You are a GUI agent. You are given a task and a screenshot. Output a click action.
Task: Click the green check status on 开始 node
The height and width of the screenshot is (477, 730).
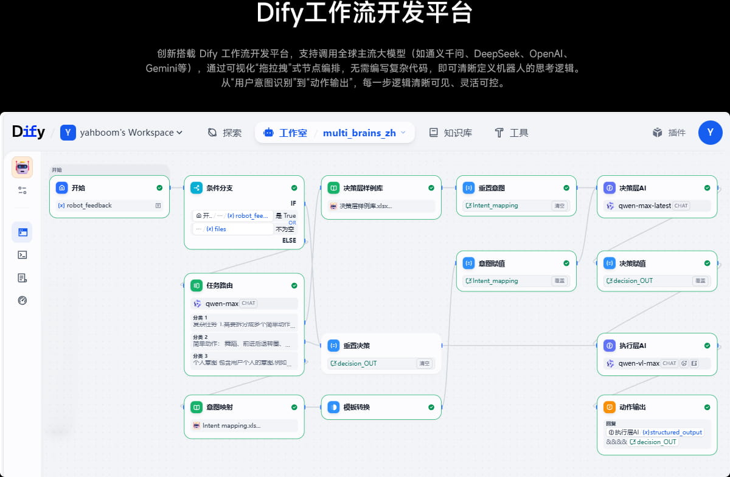click(159, 188)
